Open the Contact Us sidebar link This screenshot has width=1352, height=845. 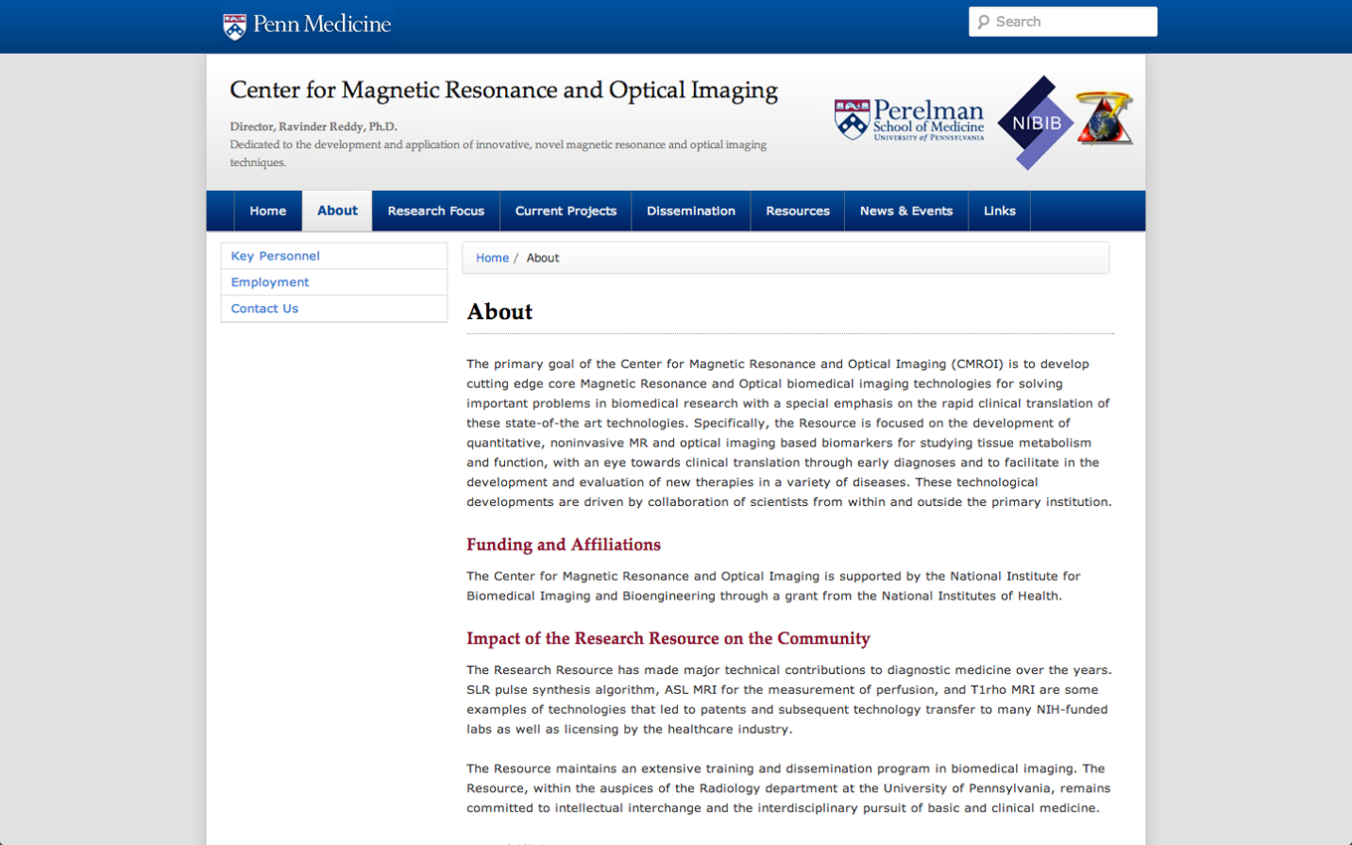tap(264, 308)
